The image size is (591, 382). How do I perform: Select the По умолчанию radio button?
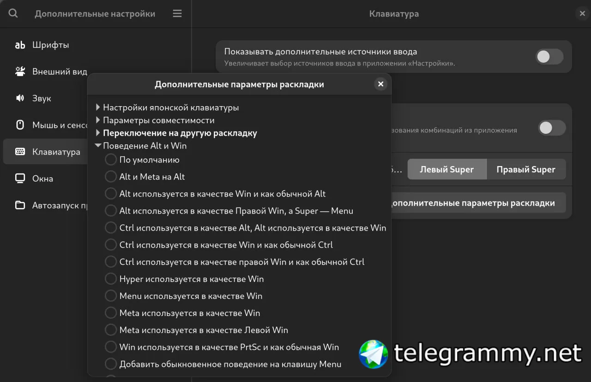click(111, 160)
